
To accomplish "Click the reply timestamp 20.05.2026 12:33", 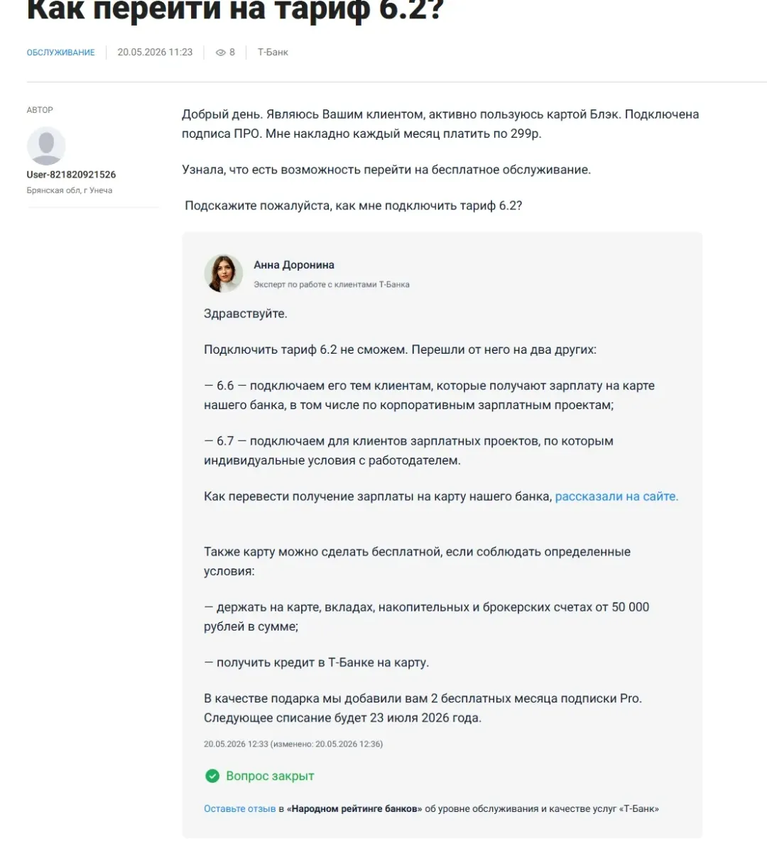I will [x=236, y=744].
